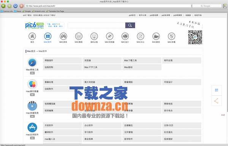Open the 图像处理 category
228x146 pixels.
[x=62, y=82]
